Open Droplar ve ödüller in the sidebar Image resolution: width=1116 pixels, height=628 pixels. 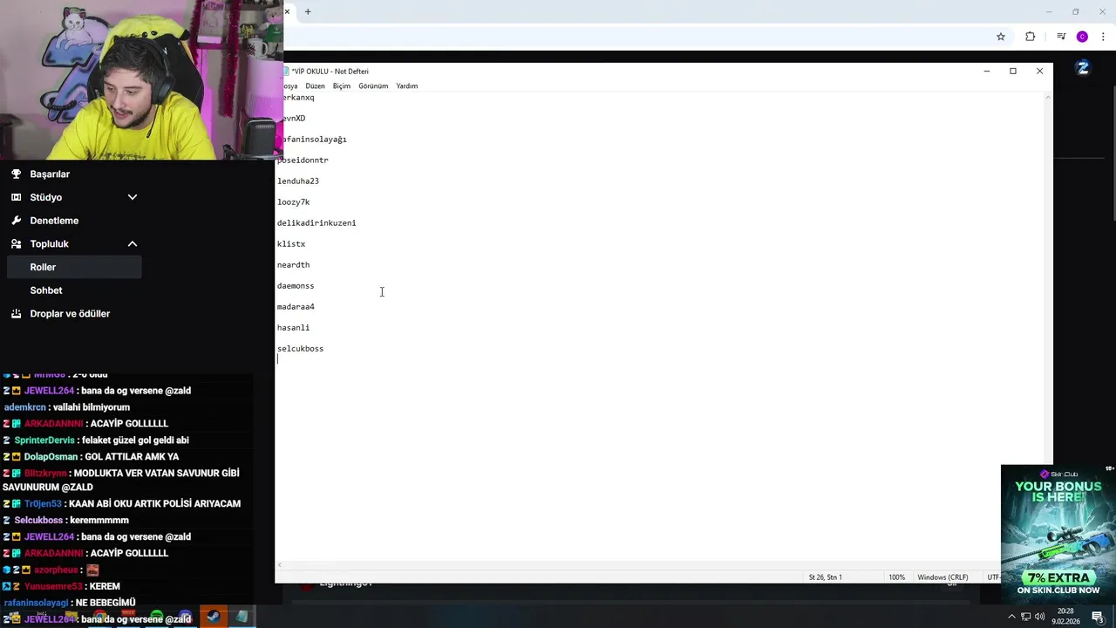click(70, 313)
